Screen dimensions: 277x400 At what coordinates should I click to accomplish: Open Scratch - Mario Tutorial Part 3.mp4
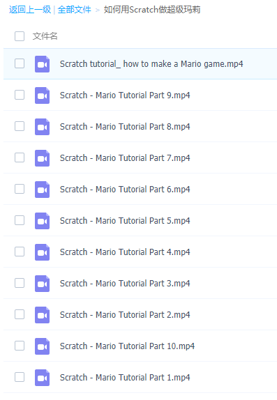pos(125,284)
